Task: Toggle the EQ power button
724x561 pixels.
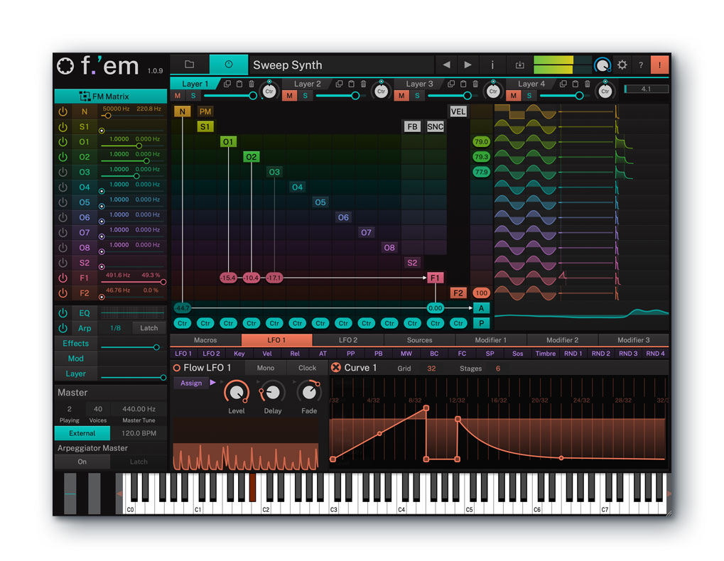Action: pos(63,313)
